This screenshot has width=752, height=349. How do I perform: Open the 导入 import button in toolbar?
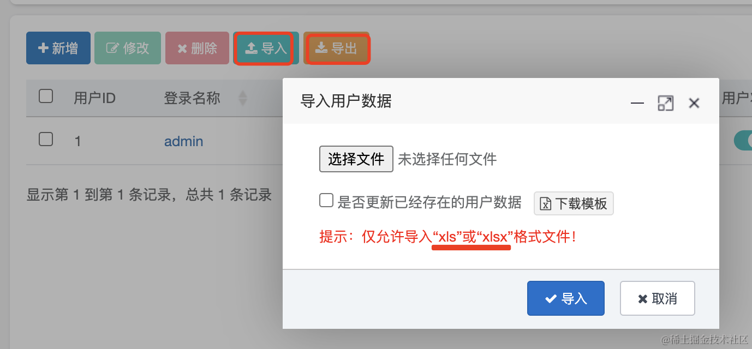click(266, 48)
